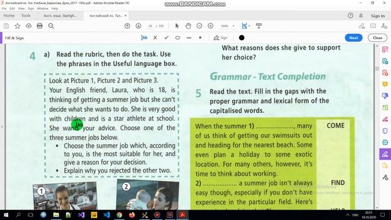Open Help question mark icon
The width and height of the screenshot is (391, 220).
(350, 15)
